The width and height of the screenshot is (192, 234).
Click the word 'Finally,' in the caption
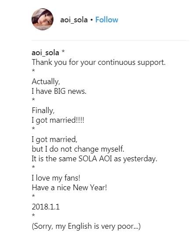click(43, 111)
